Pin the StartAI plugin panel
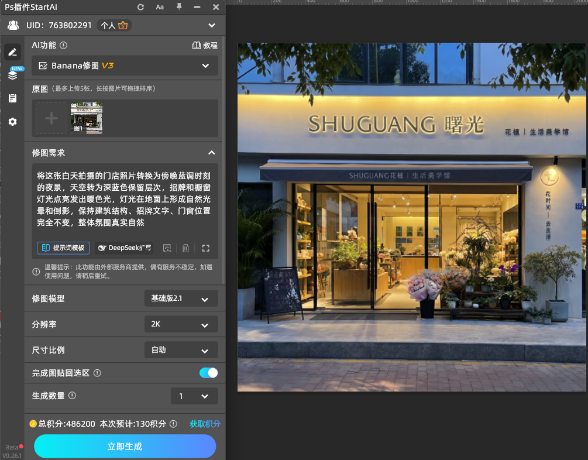The width and height of the screenshot is (588, 460). tap(179, 7)
